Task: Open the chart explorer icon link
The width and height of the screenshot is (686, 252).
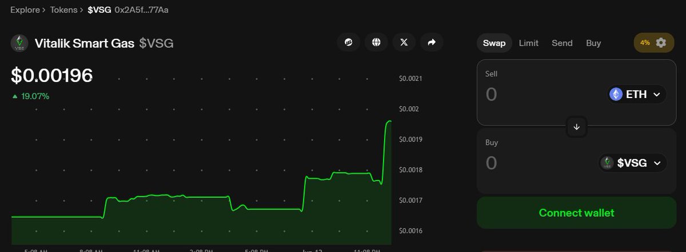Action: click(348, 42)
